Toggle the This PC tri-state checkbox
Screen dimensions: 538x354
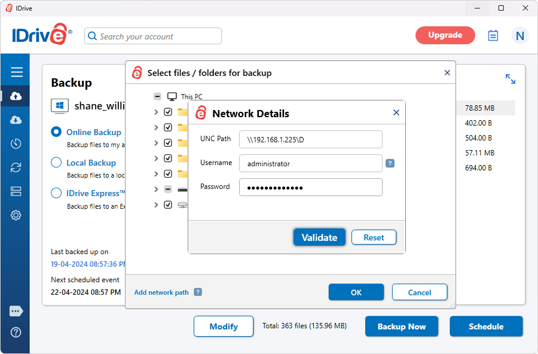[x=157, y=96]
